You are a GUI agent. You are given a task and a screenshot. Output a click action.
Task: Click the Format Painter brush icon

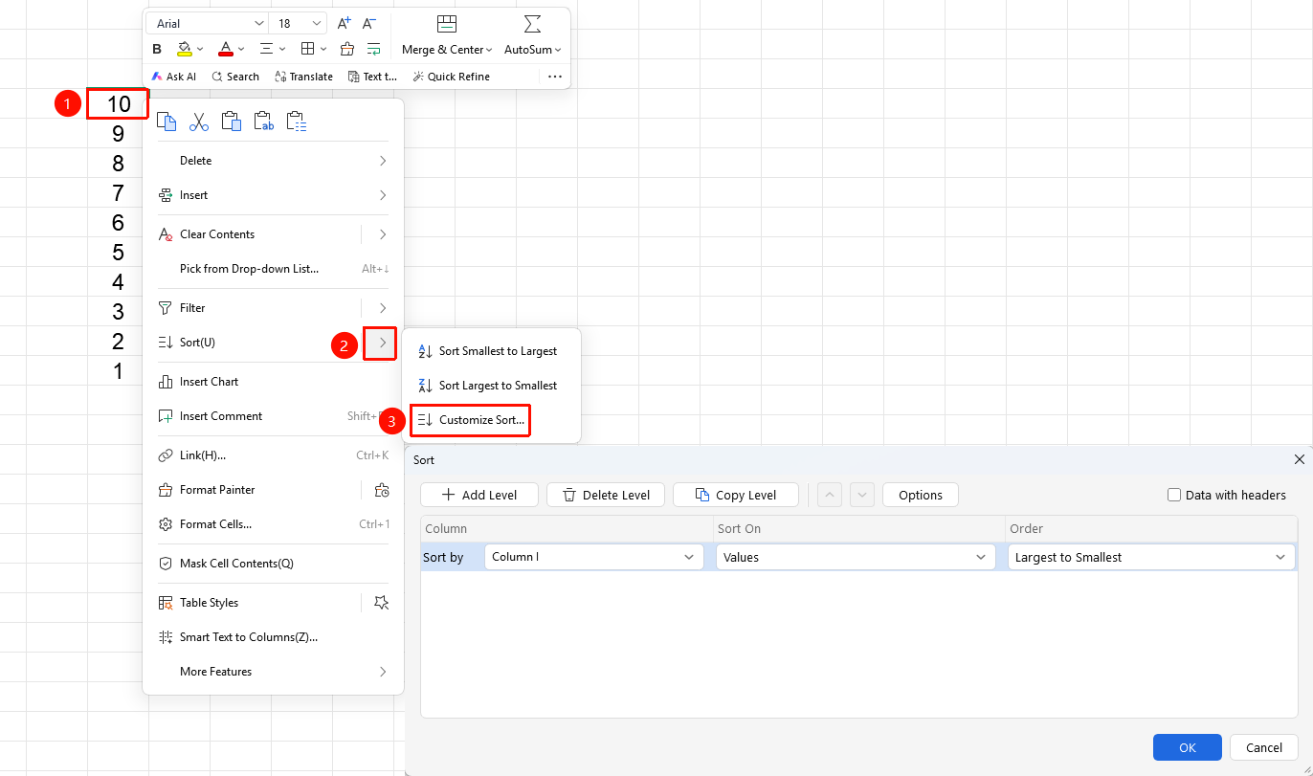(347, 49)
